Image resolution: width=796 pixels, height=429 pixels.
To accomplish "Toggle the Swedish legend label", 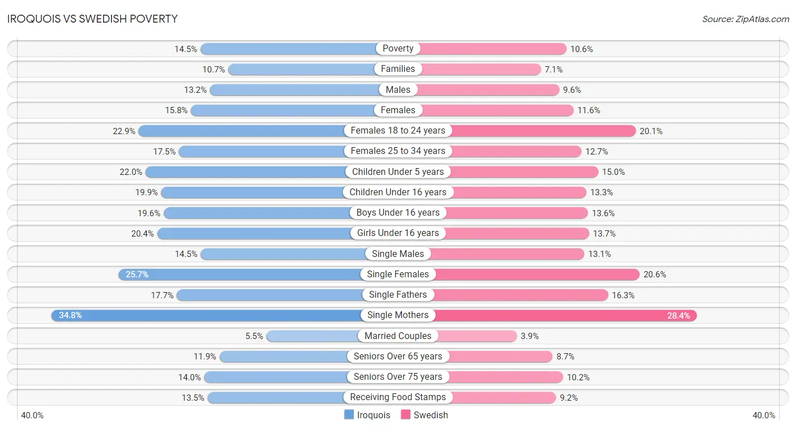I will click(431, 415).
